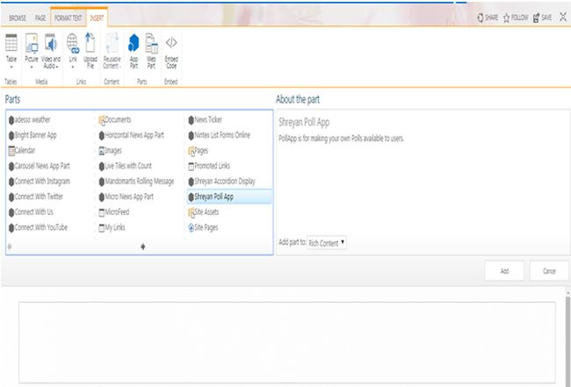
Task: Select the My Links part
Action: coord(112,227)
